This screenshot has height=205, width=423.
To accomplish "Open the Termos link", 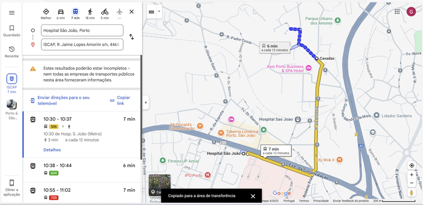I will 304,201.
